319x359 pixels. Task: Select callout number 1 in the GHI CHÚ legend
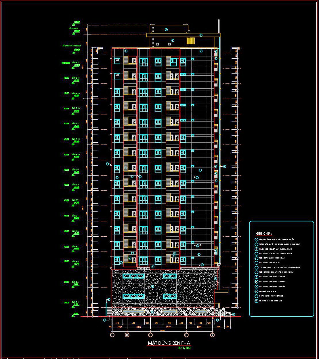(256, 239)
